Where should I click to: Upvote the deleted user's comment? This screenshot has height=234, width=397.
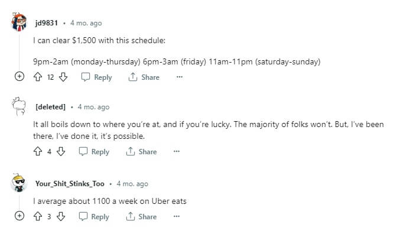38,151
